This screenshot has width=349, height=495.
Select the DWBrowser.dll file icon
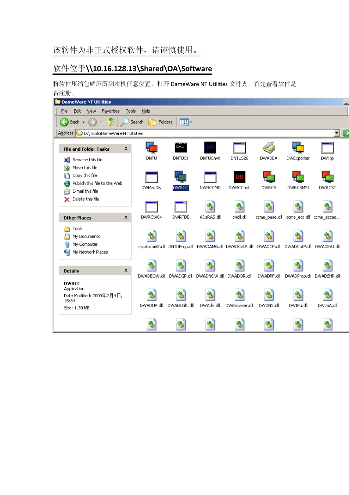click(x=240, y=295)
